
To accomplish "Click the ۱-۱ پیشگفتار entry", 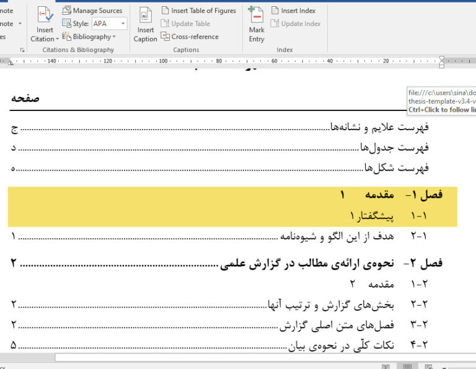I will pos(388,216).
